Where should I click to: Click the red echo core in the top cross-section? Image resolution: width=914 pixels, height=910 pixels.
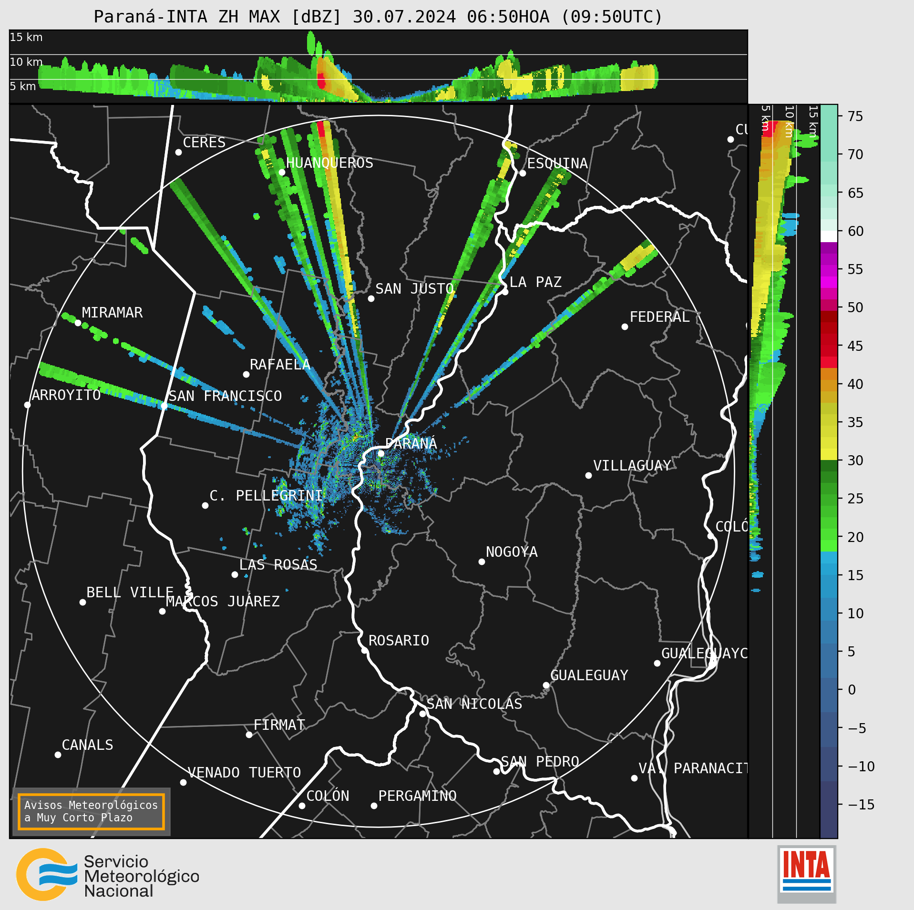pyautogui.click(x=321, y=81)
